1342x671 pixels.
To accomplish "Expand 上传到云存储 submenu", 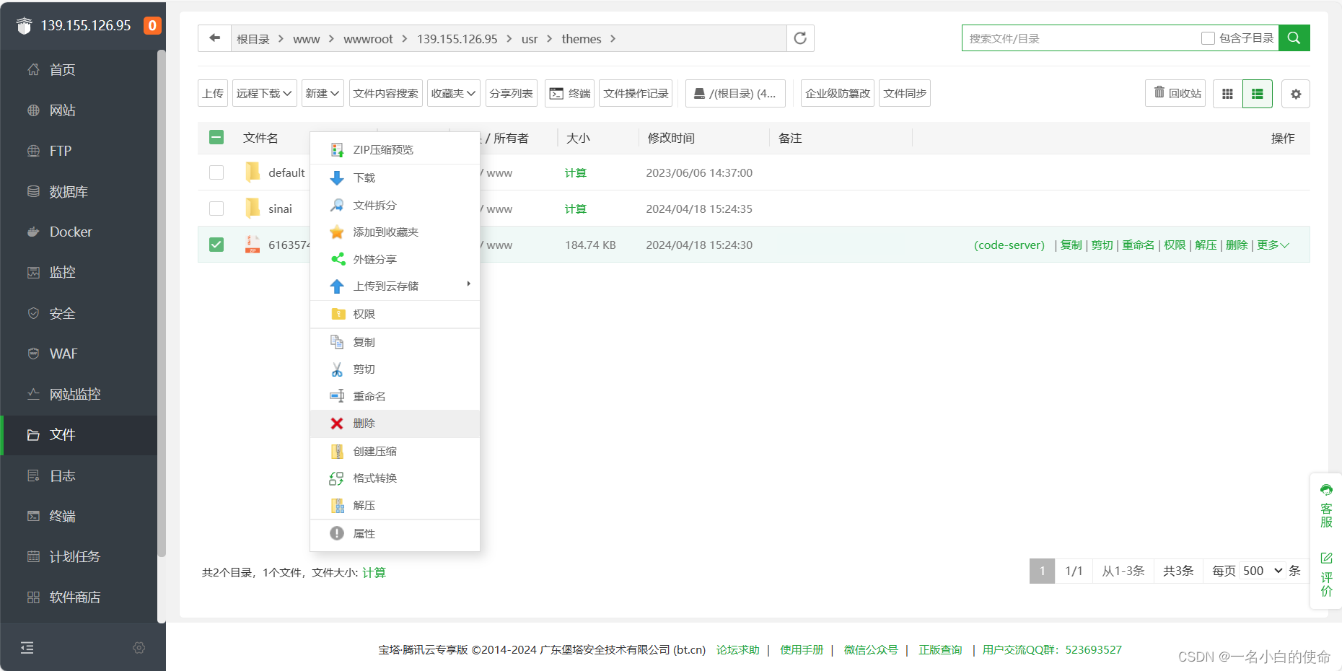I will click(395, 286).
